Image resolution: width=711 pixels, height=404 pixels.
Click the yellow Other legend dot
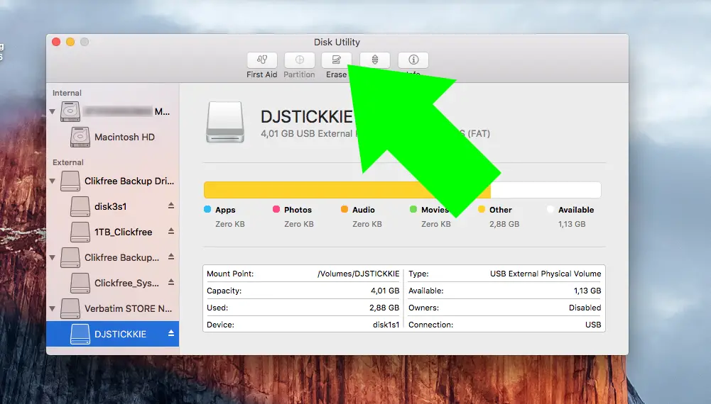coord(482,209)
